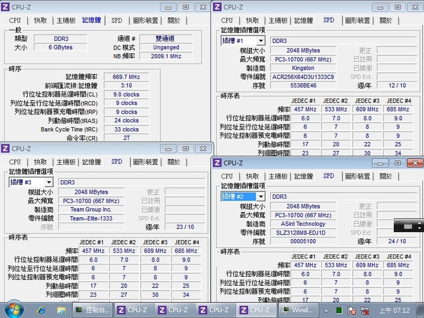Switch to 快取 tab in Slot #2 window
This screenshot has width=424, height=318.
coord(253,176)
